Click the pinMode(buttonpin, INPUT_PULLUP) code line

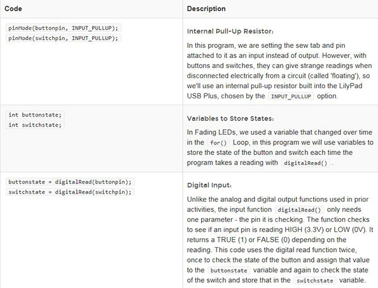tap(62, 29)
